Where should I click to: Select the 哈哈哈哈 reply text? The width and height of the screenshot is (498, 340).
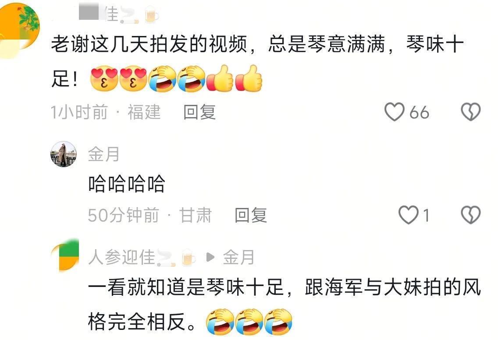click(126, 184)
